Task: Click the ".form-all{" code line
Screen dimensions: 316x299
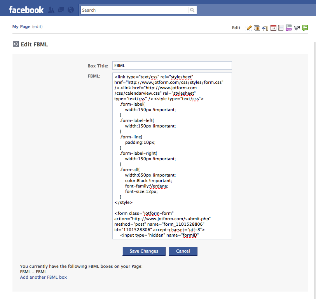Action: (x=129, y=170)
